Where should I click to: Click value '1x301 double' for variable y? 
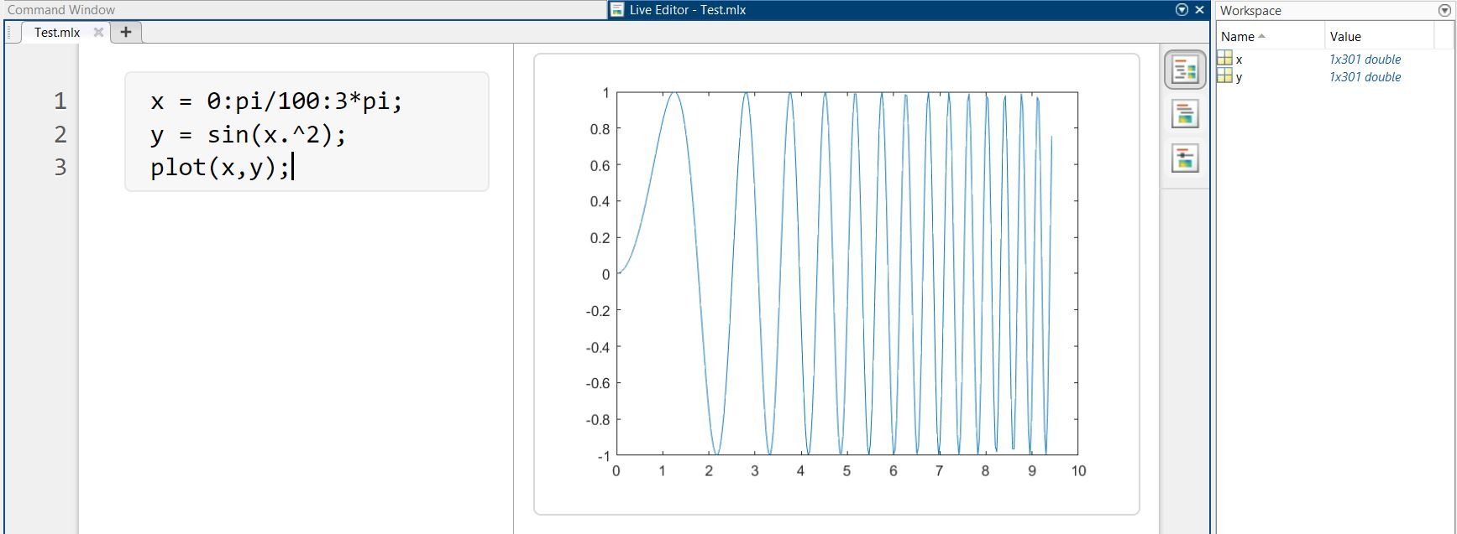pyautogui.click(x=1365, y=77)
